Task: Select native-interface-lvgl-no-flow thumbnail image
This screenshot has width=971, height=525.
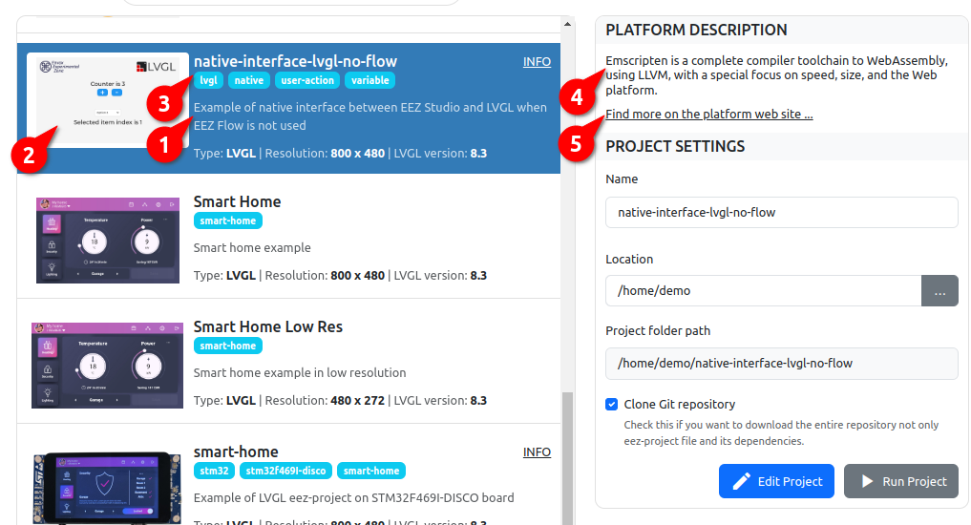Action: pyautogui.click(x=108, y=99)
